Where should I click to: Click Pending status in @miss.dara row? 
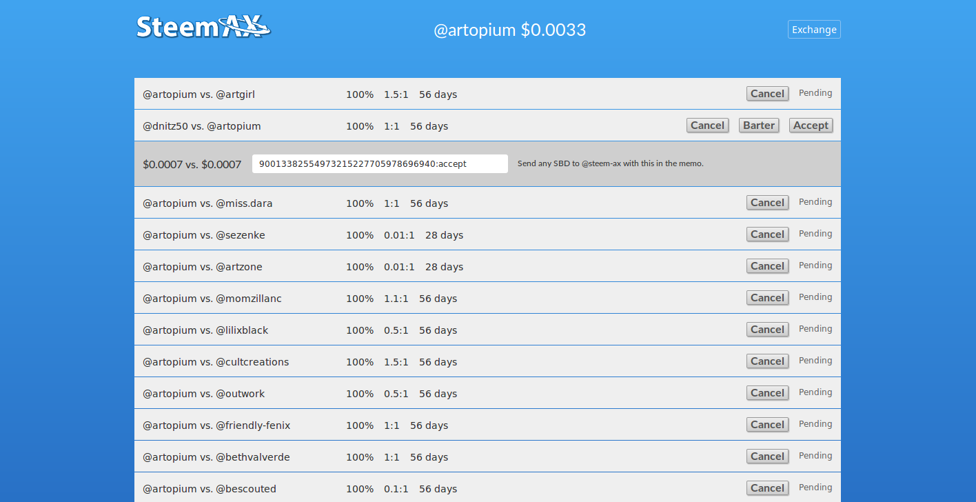coord(815,202)
